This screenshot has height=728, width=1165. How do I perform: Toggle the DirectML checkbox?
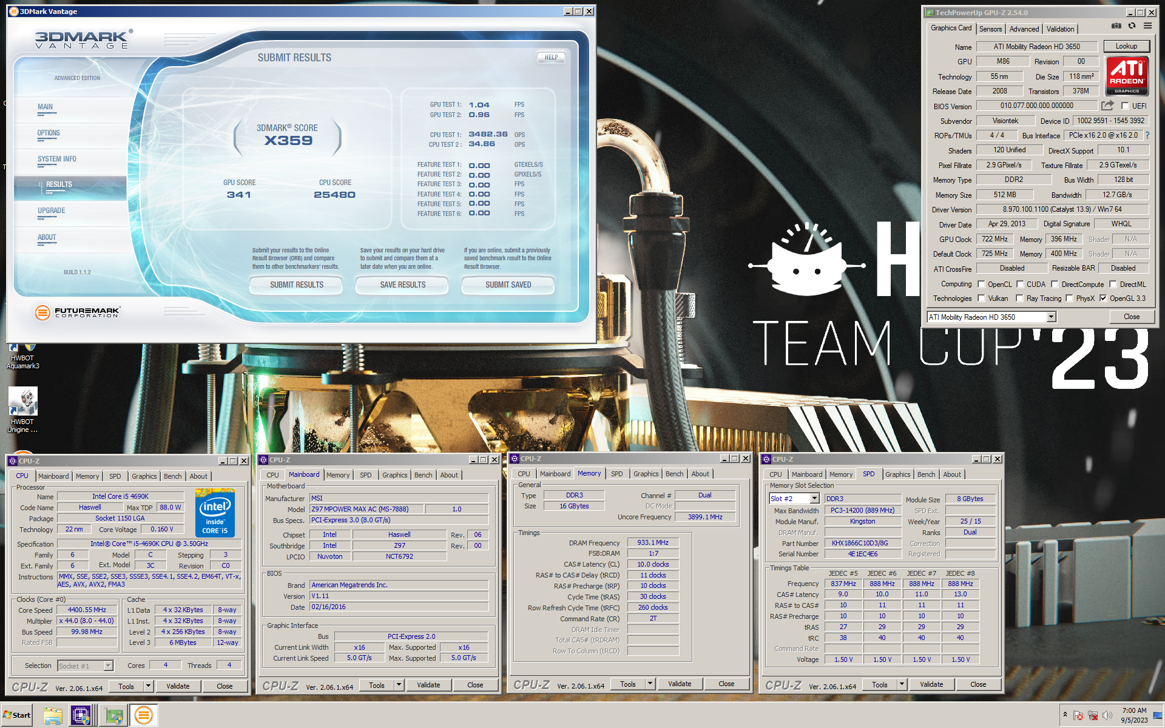(x=1113, y=284)
